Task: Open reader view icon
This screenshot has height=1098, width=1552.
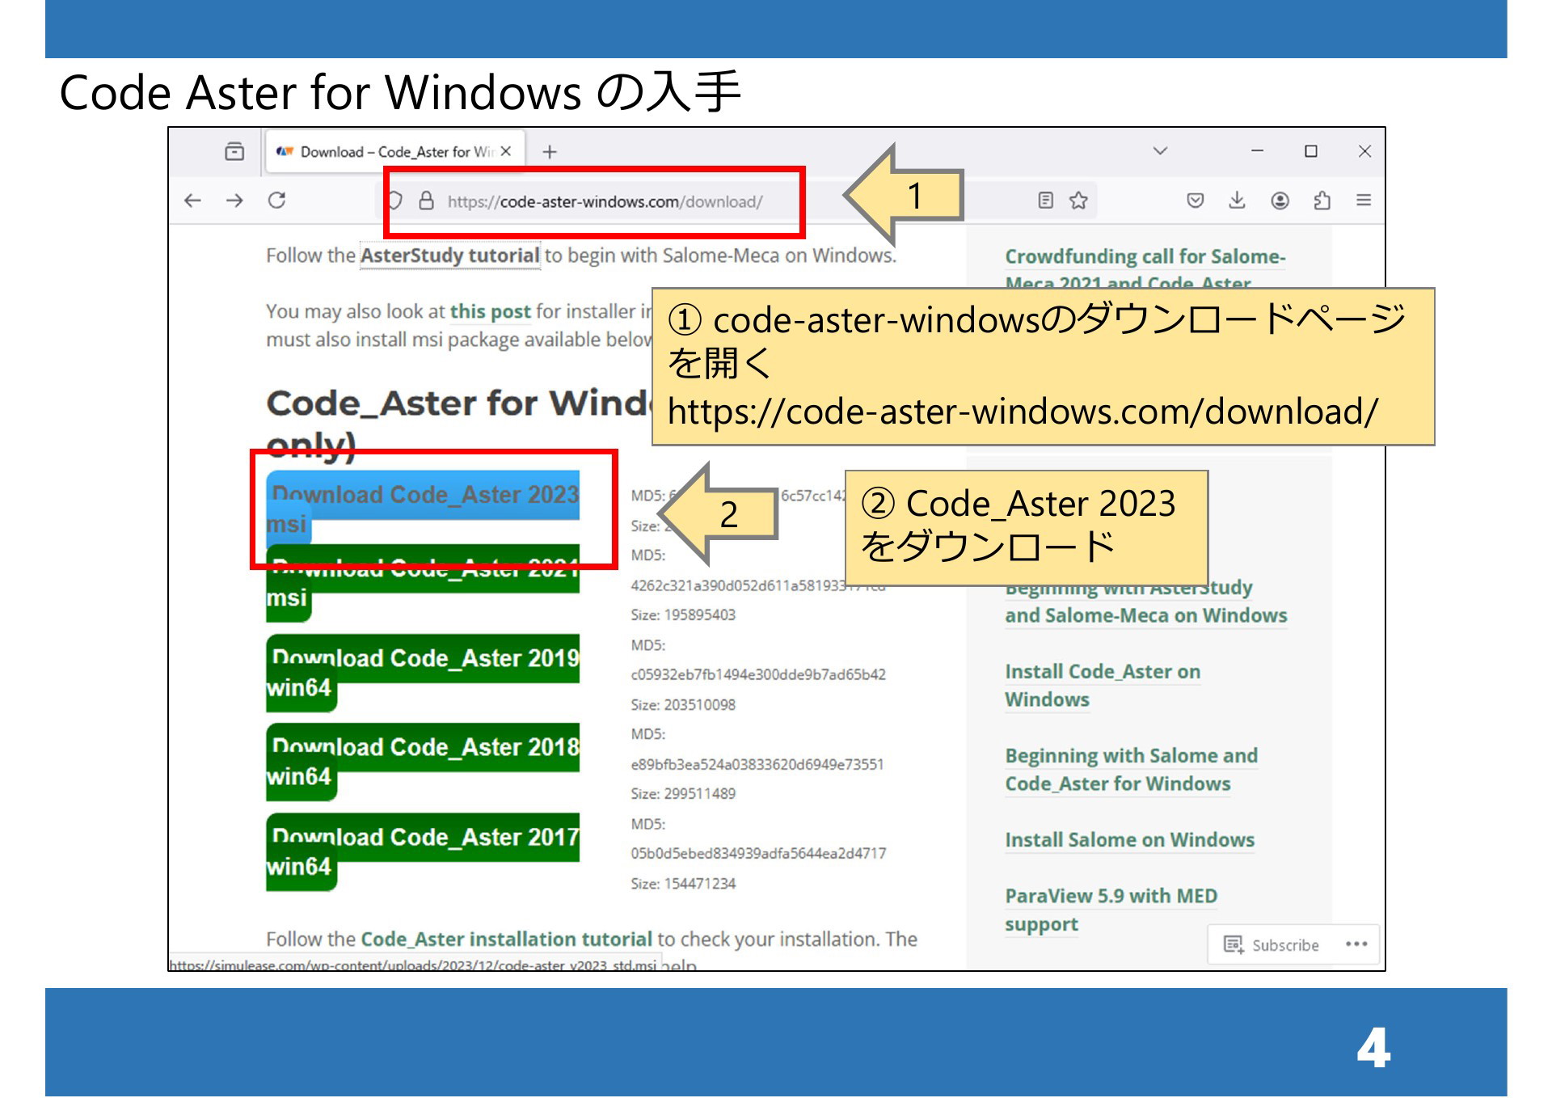Action: [1045, 201]
